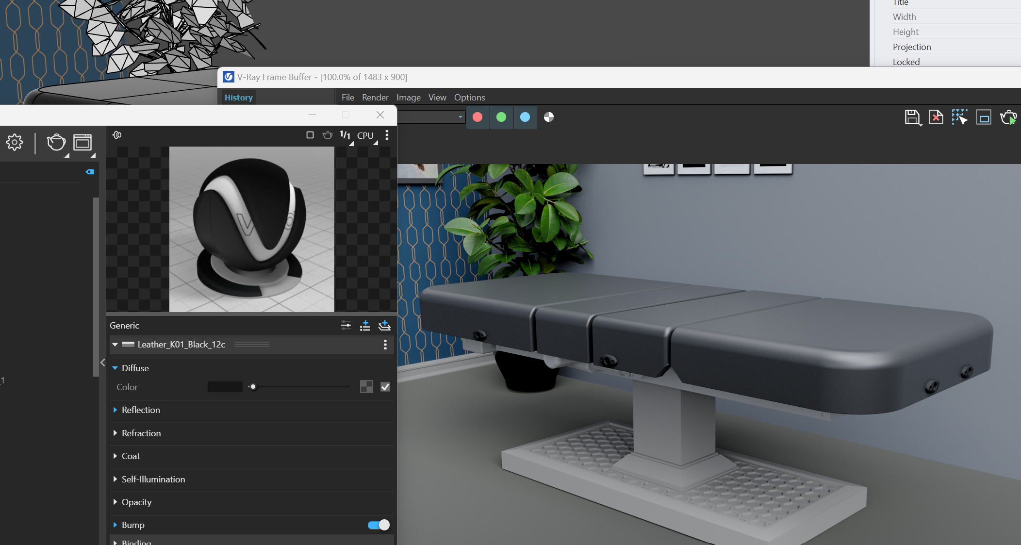This screenshot has width=1021, height=545.
Task: Clear the image in Frame Buffer
Action: 936,117
